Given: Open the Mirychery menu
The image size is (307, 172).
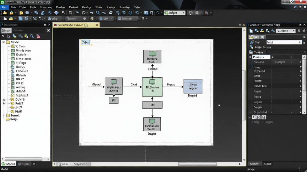Looking at the screenshot, I should click(x=46, y=7).
